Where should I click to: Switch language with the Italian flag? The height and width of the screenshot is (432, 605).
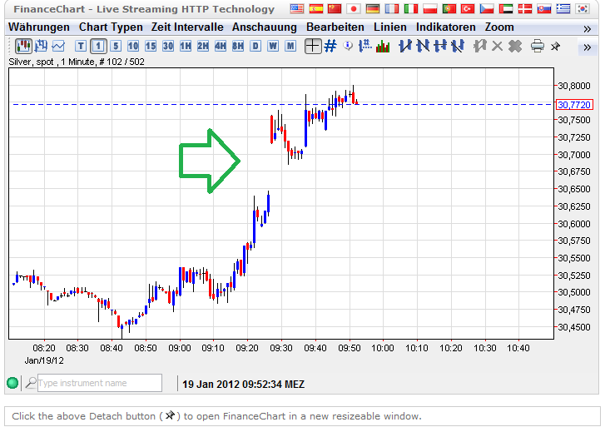pyautogui.click(x=411, y=8)
